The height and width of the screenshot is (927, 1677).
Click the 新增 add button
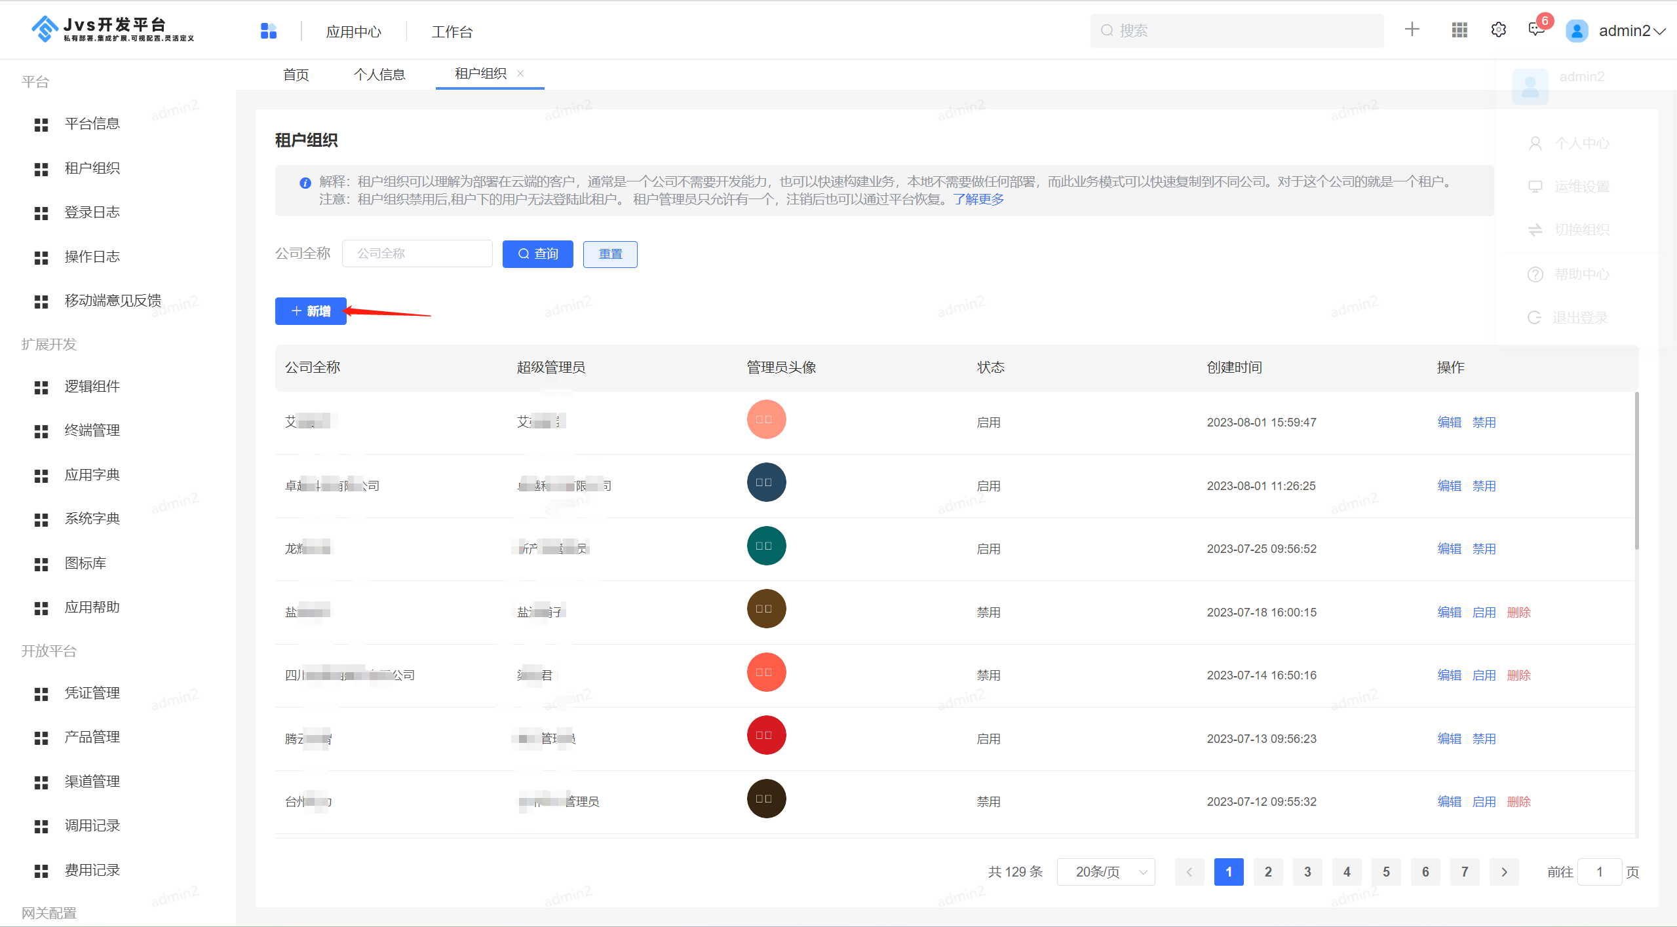point(311,311)
